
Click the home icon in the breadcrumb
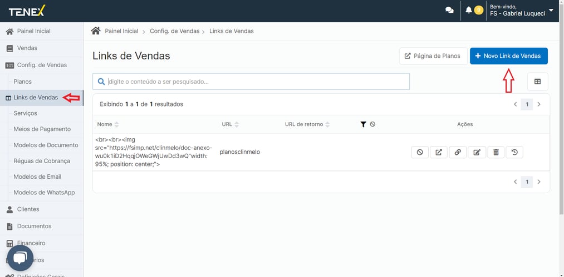[96, 31]
